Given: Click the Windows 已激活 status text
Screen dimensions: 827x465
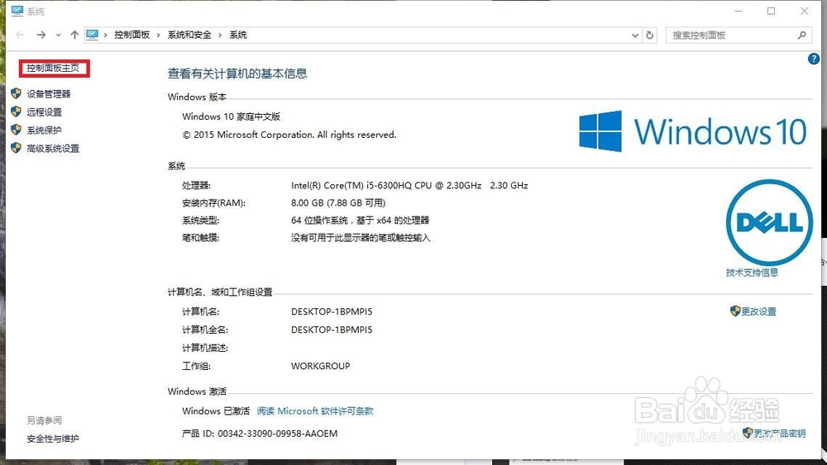Looking at the screenshot, I should click(x=216, y=411).
